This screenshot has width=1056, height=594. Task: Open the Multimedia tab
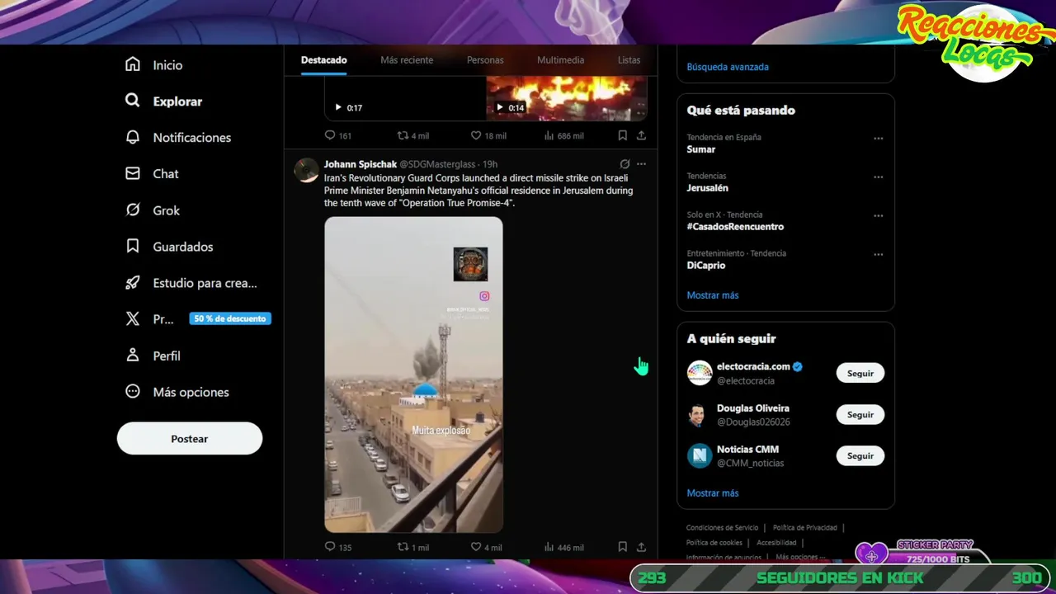point(560,60)
